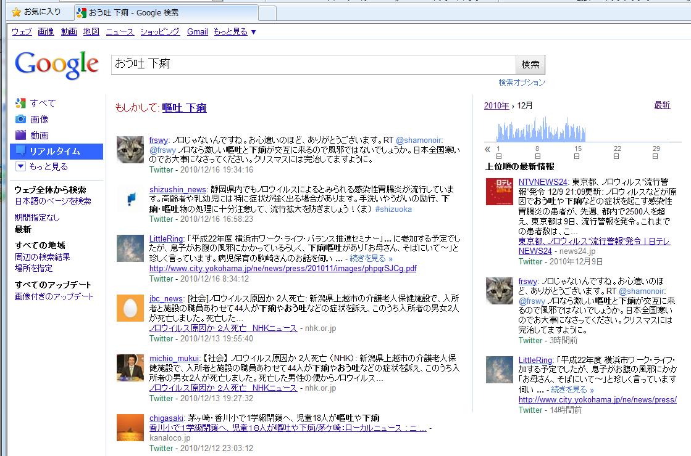Viewport: 691px width, 456px height.
Task: Click 場所を指定 link
Action: (x=33, y=268)
